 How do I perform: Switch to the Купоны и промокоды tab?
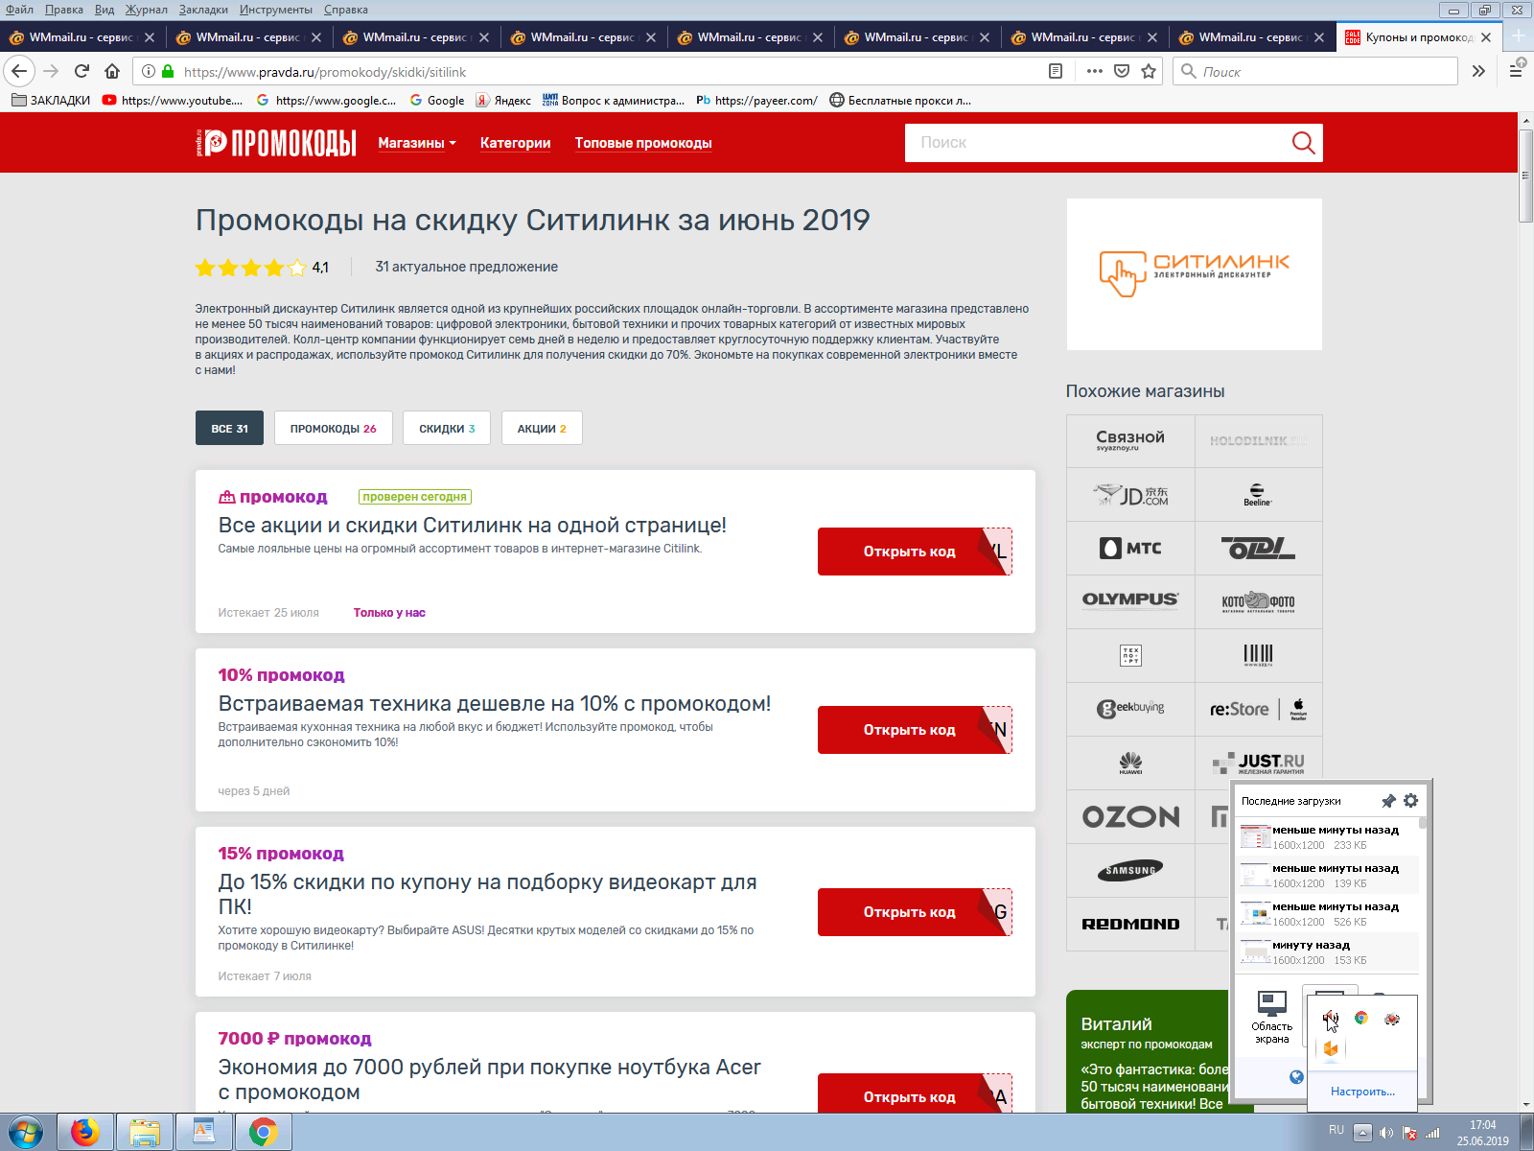[x=1419, y=37]
